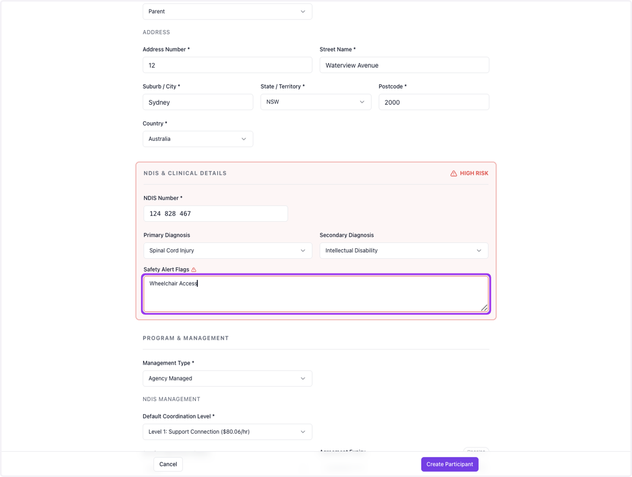
Task: Click the Cancel button
Action: point(168,464)
